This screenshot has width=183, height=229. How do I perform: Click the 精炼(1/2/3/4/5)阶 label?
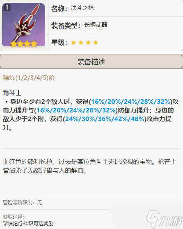pos(29,78)
